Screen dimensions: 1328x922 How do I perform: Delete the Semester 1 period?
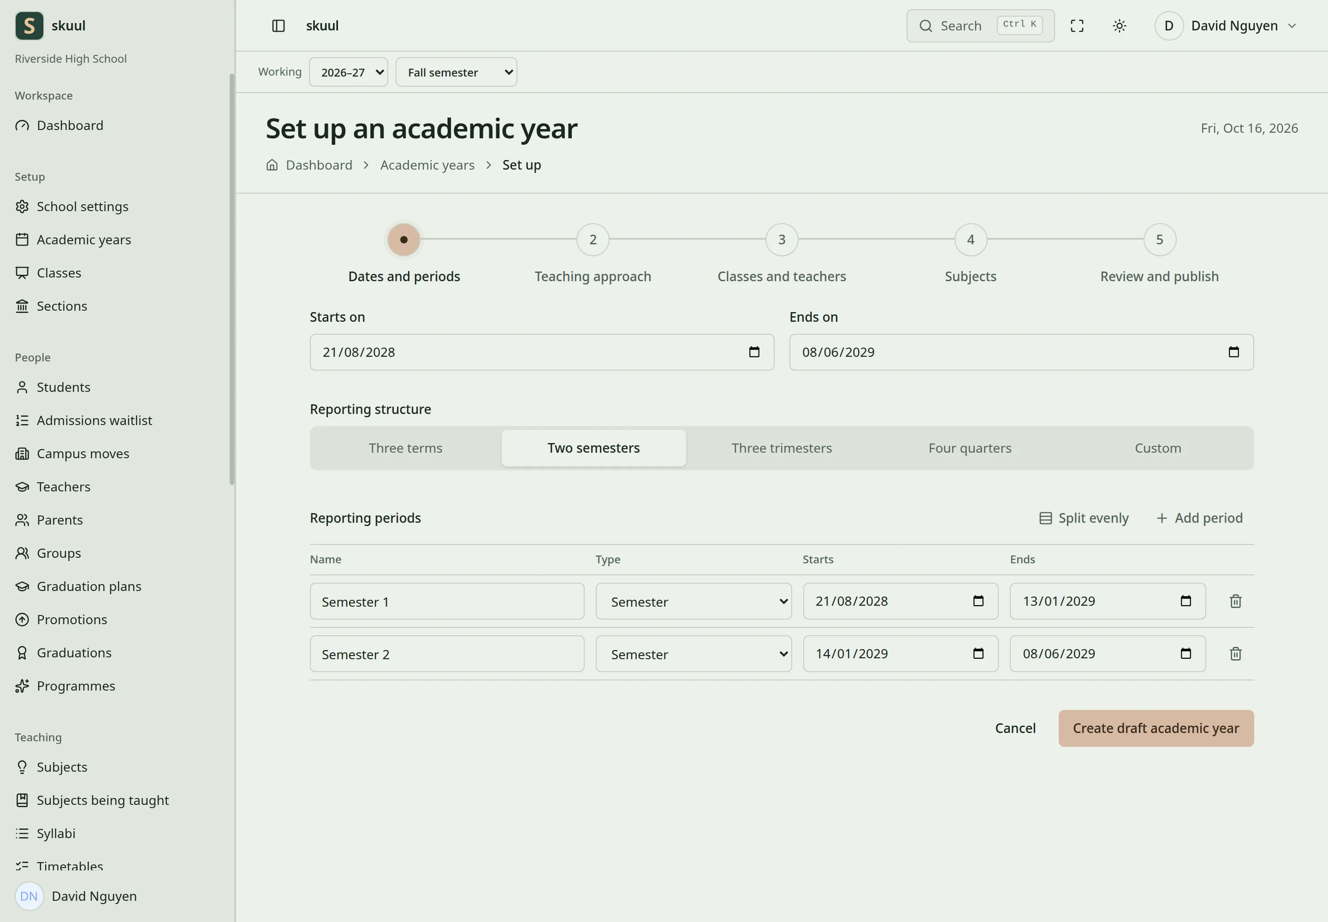(x=1235, y=602)
